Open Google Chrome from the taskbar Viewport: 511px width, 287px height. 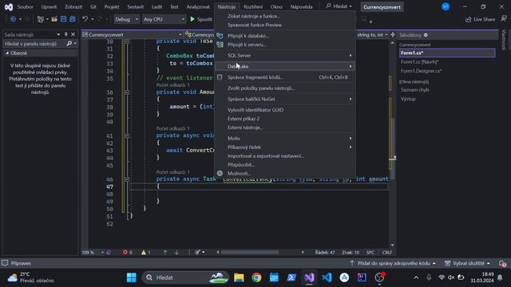tap(256, 277)
